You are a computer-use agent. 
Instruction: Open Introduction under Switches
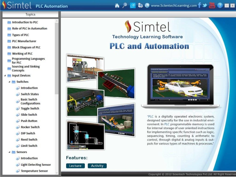[29, 88]
